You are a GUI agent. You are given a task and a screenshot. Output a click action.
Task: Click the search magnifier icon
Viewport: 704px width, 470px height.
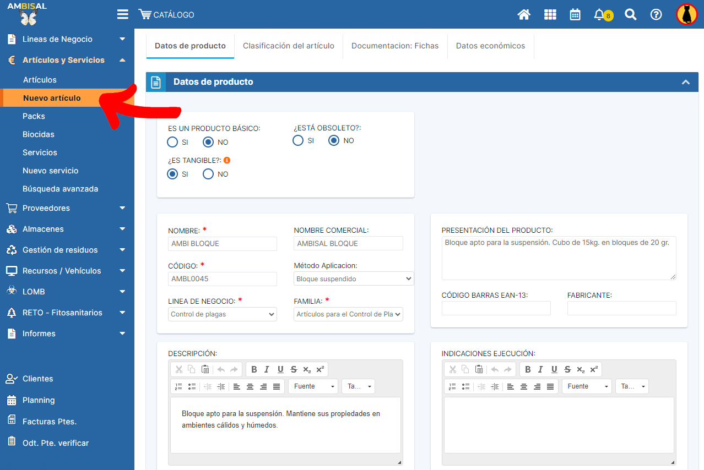(630, 15)
